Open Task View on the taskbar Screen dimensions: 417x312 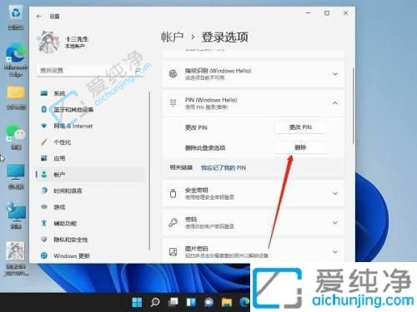pyautogui.click(x=173, y=302)
